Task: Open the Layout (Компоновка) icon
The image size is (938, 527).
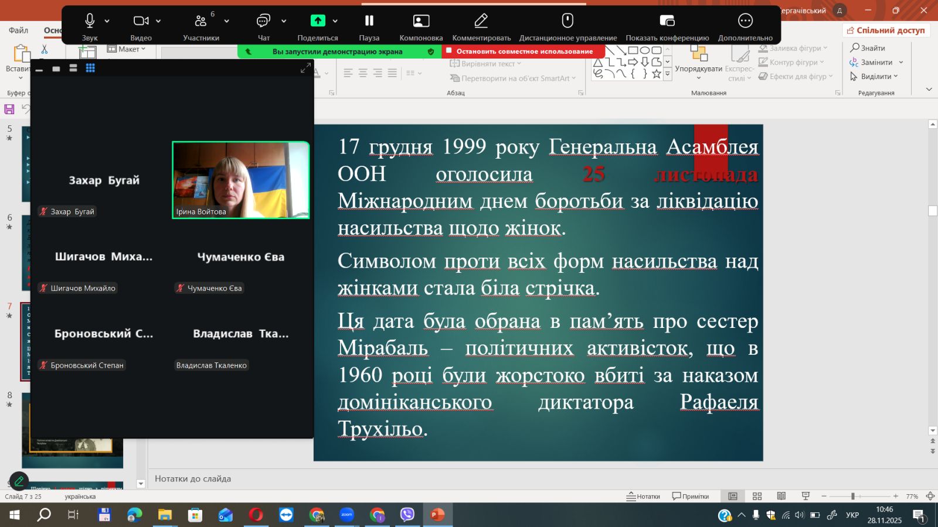Action: tap(421, 21)
